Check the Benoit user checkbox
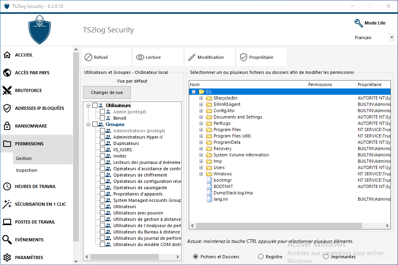The image size is (398, 265). tap(103, 118)
